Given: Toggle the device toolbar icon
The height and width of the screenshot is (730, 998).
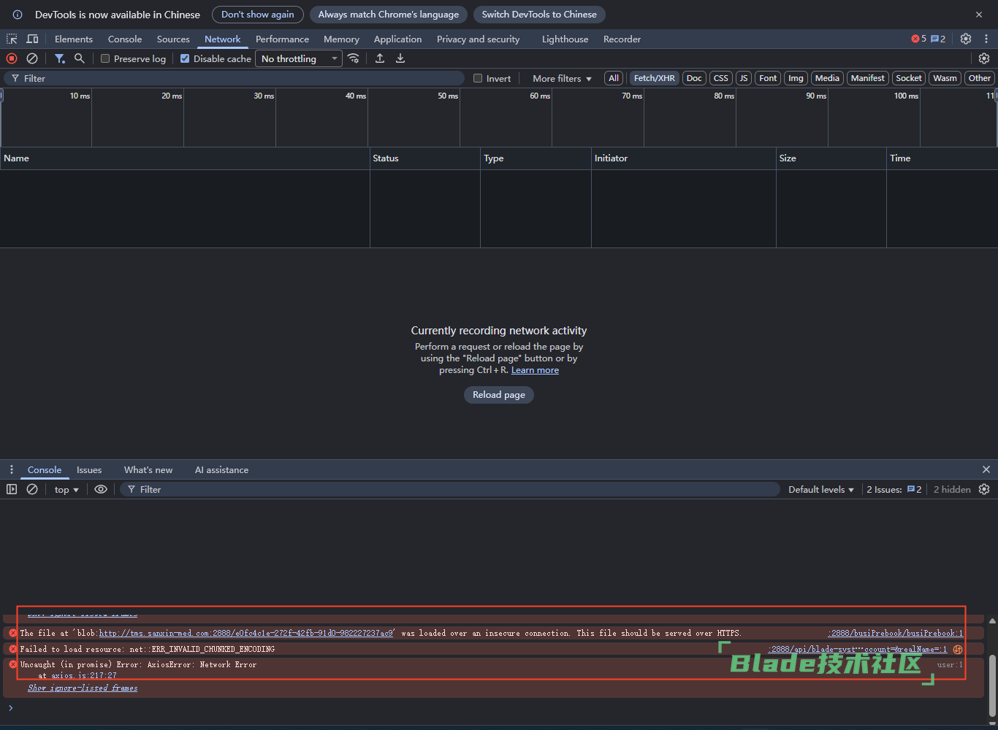Looking at the screenshot, I should (x=32, y=39).
